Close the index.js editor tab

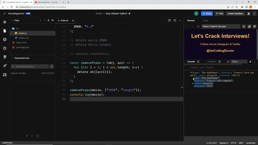pos(73,21)
